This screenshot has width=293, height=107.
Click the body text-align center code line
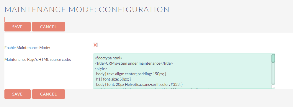(131, 74)
